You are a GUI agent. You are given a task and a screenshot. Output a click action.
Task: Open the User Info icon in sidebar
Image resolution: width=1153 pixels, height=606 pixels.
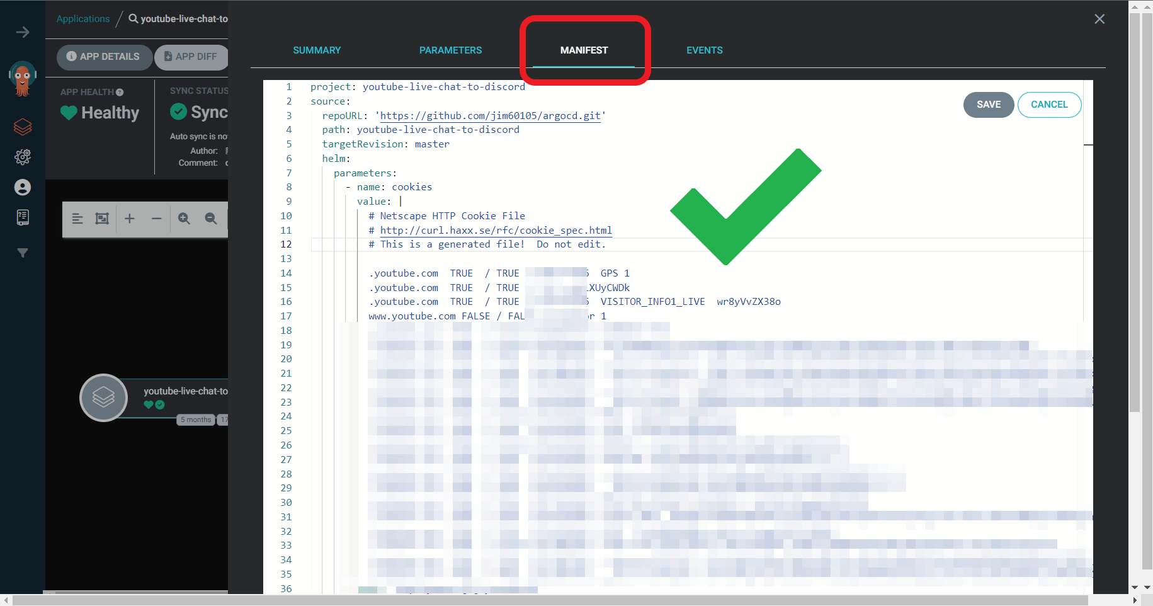coord(23,187)
